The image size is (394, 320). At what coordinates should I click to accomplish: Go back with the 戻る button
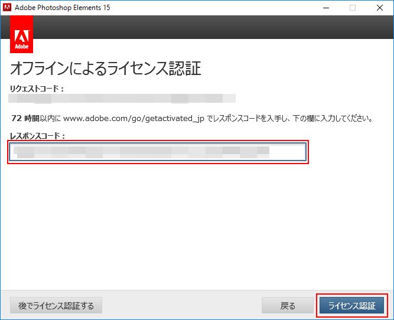click(288, 305)
